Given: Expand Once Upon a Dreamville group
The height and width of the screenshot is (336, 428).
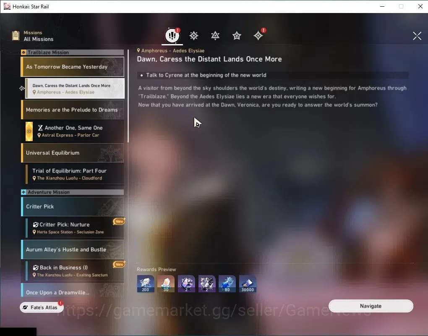Looking at the screenshot, I should 72,291.
